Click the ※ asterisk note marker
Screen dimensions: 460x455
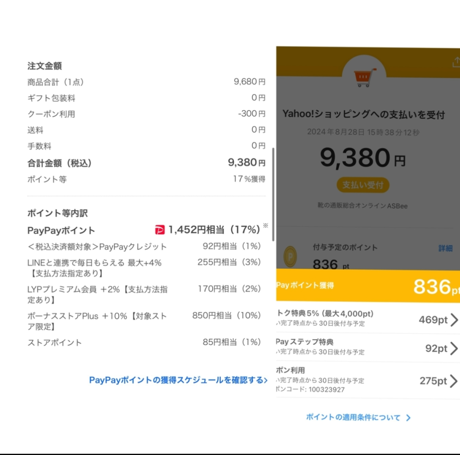click(266, 225)
